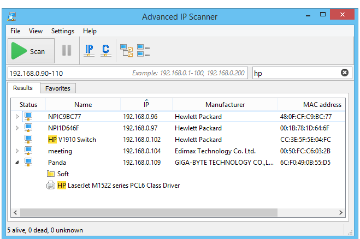360x239 pixels.
Task: Open the View menu
Action: pyautogui.click(x=36, y=31)
